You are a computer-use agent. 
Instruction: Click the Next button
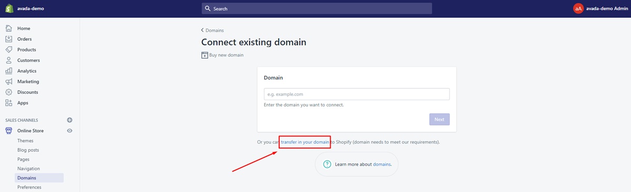pos(440,119)
